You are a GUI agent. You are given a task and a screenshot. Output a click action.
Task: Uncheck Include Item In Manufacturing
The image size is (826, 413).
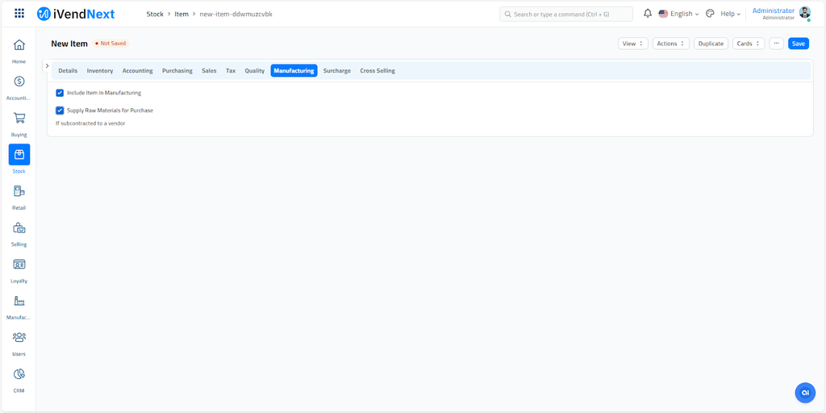[x=60, y=93]
